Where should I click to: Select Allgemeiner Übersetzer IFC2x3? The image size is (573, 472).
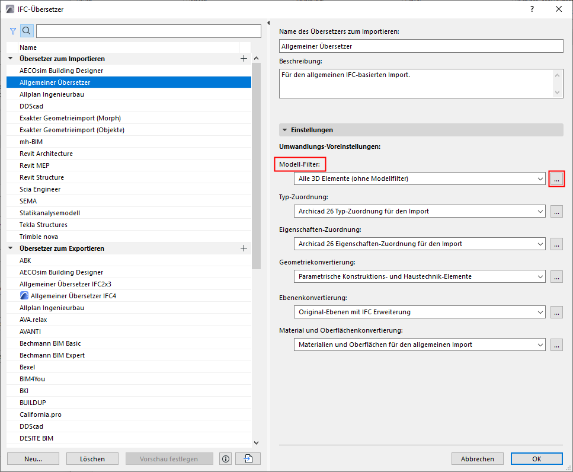[129, 284]
